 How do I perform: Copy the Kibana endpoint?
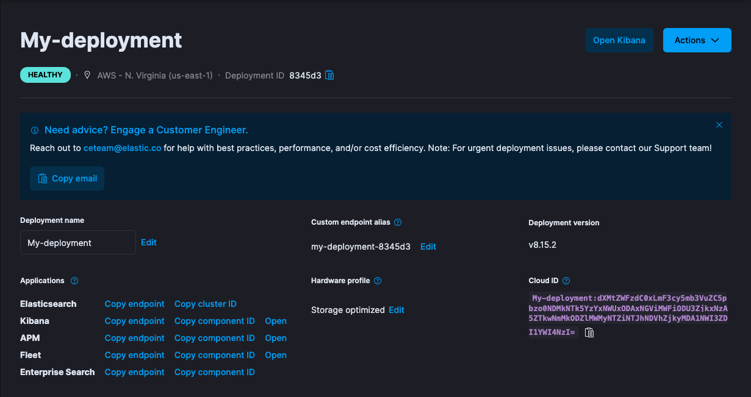tap(135, 321)
